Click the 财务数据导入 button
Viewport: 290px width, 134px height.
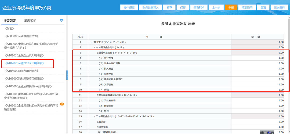point(151,7)
